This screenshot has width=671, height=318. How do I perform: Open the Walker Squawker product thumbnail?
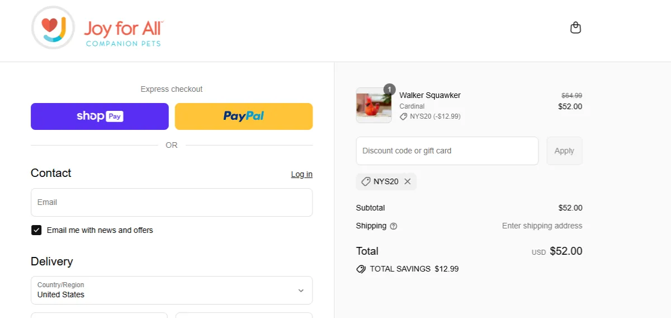coord(374,105)
